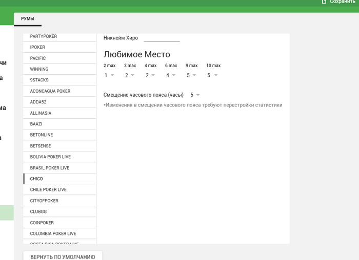
Task: Select BRASIL POKER LIVE room
Action: (x=59, y=168)
